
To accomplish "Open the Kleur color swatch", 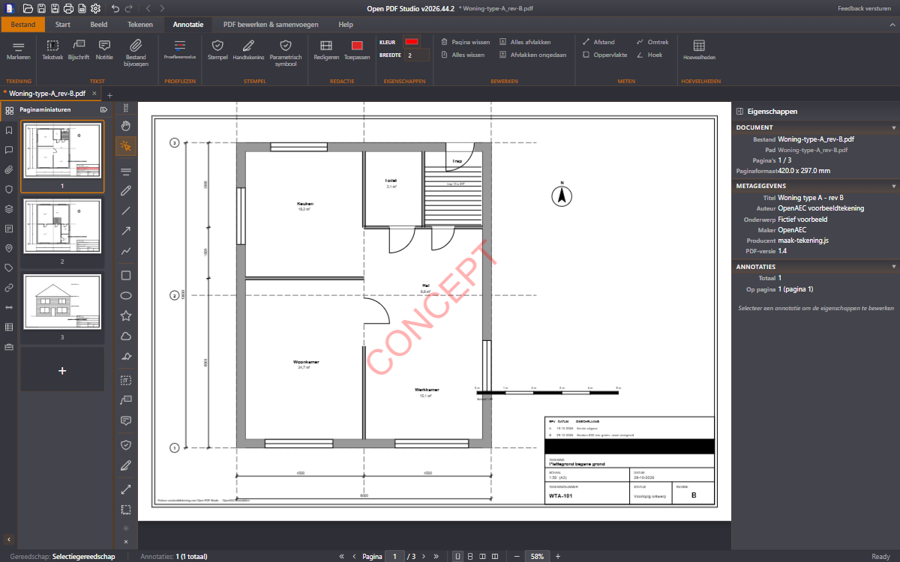I will [412, 42].
